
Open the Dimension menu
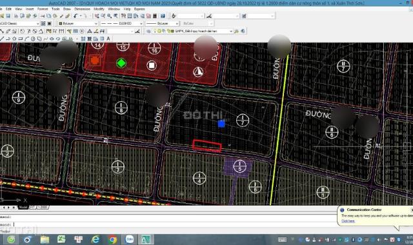(82, 9)
